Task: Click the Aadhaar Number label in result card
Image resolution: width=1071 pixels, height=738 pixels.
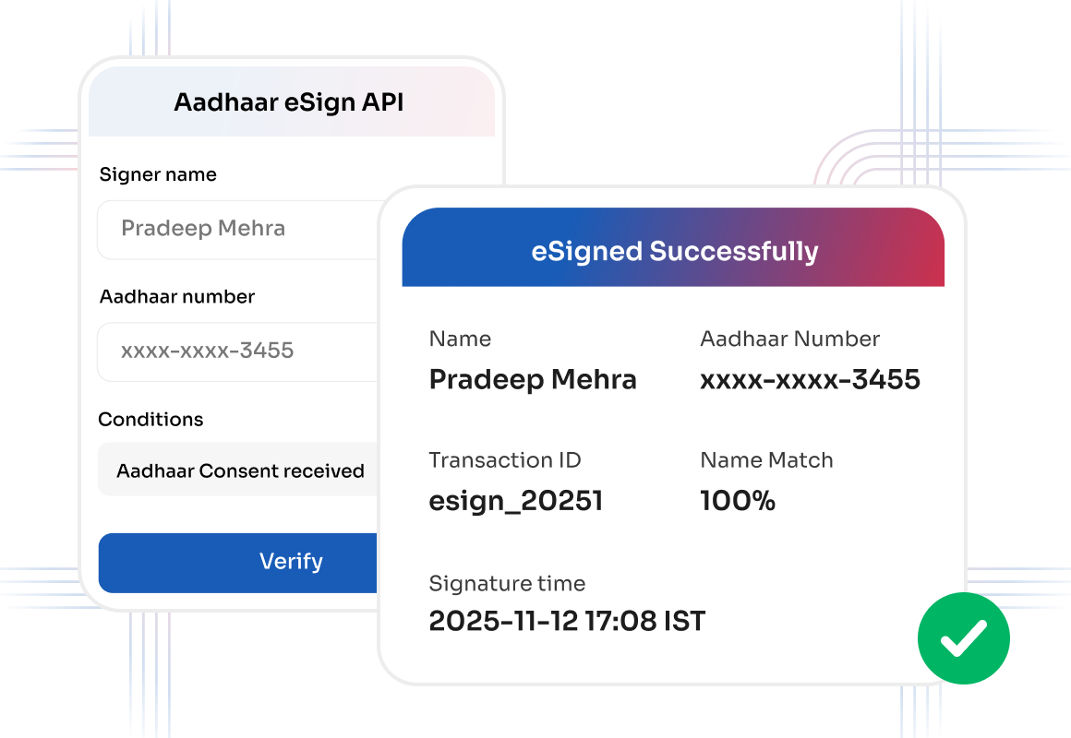Action: coord(790,339)
